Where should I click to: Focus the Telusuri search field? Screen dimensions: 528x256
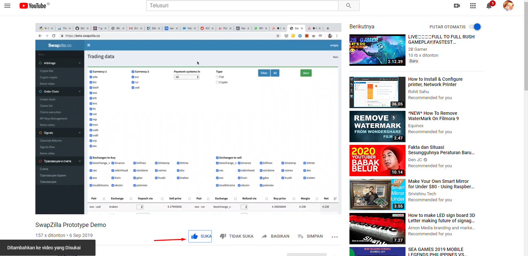242,6
